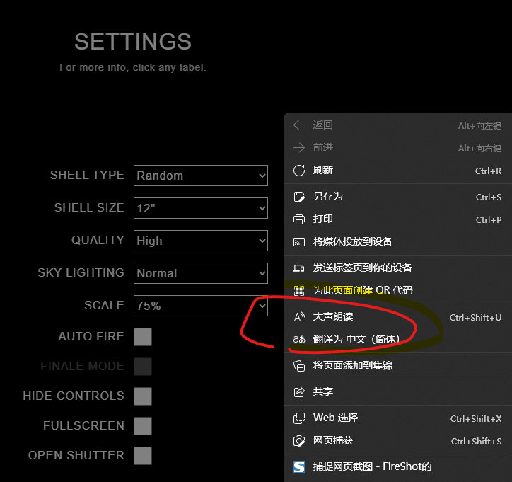
Task: Click the QR code icon
Action: (x=298, y=290)
